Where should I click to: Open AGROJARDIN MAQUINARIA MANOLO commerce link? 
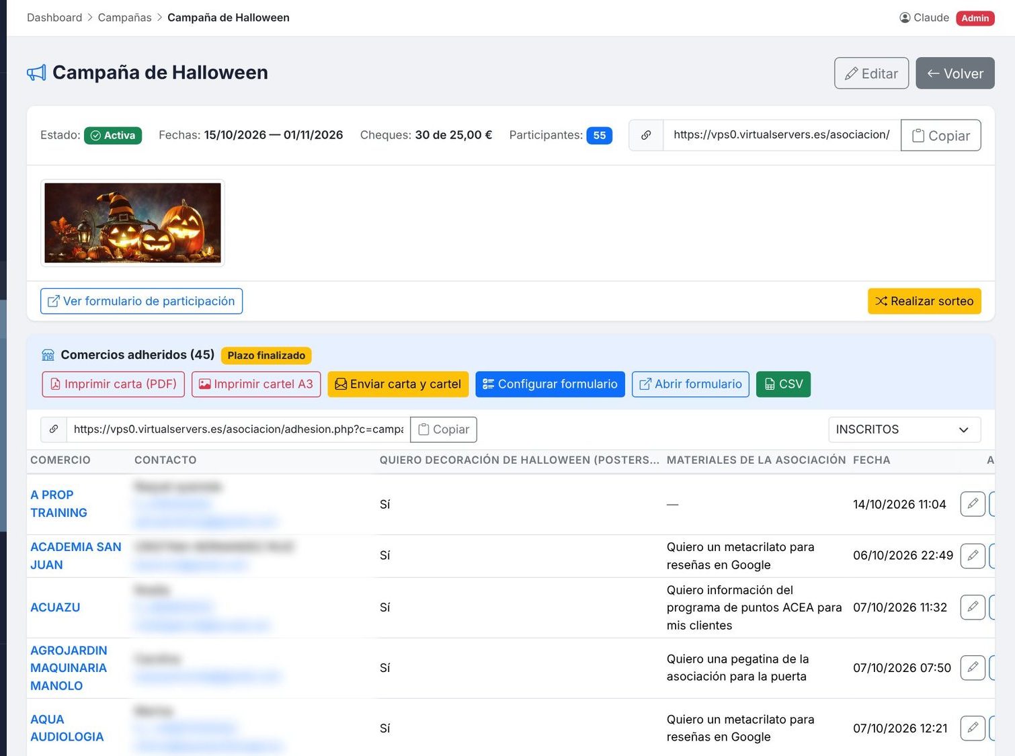[x=69, y=668]
